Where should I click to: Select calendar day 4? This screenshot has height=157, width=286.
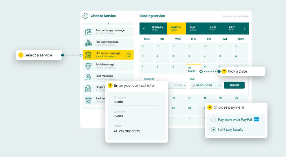(210, 58)
